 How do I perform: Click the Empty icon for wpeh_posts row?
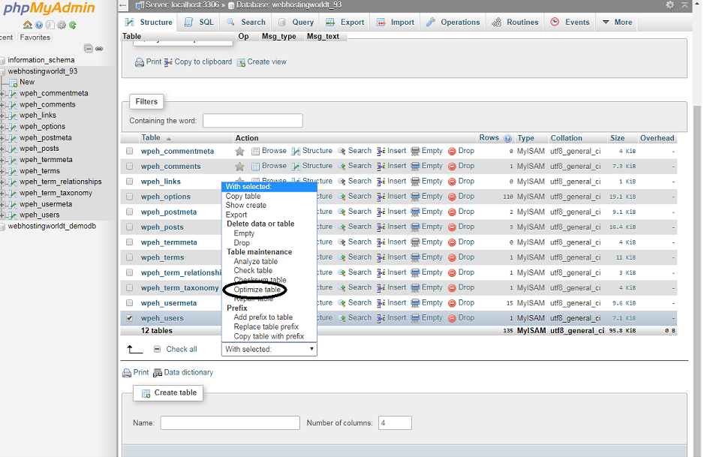pos(415,227)
